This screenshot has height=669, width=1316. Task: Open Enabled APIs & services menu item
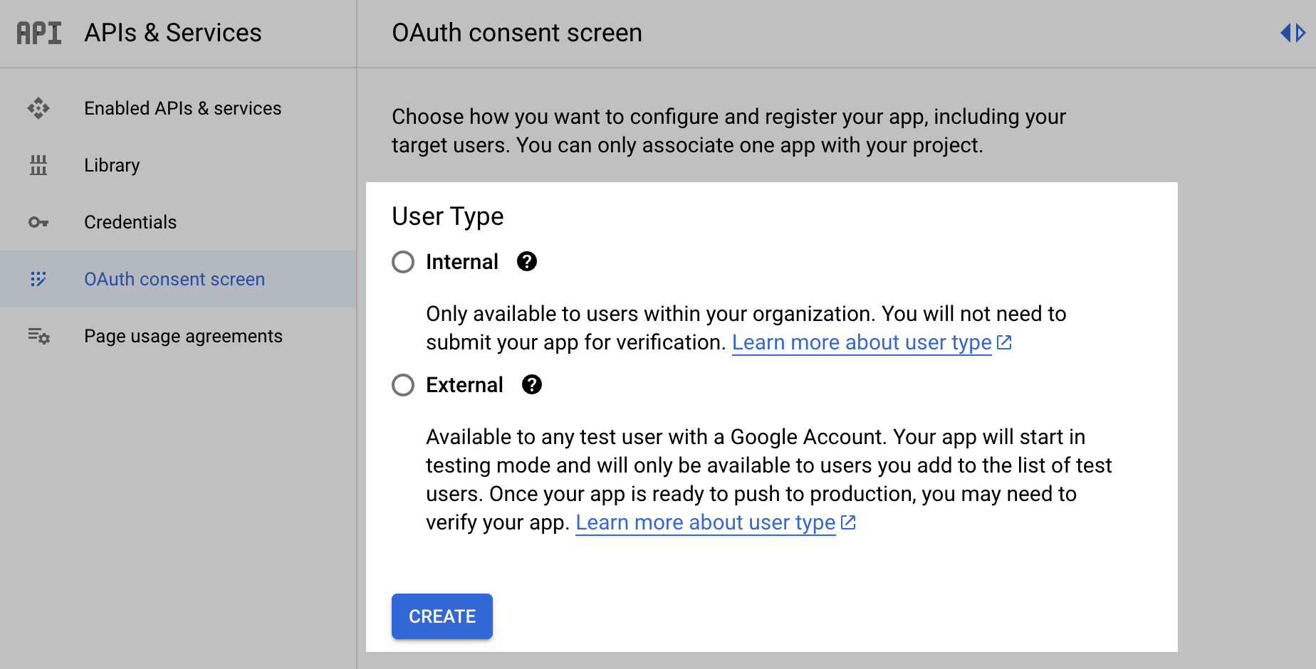click(178, 108)
